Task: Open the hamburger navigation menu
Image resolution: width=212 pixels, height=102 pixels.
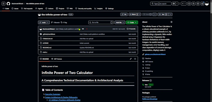Action: (3, 4)
